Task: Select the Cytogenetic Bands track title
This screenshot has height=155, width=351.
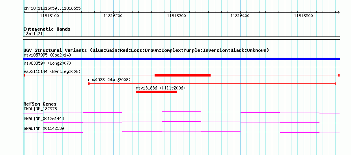Action: 47,29
